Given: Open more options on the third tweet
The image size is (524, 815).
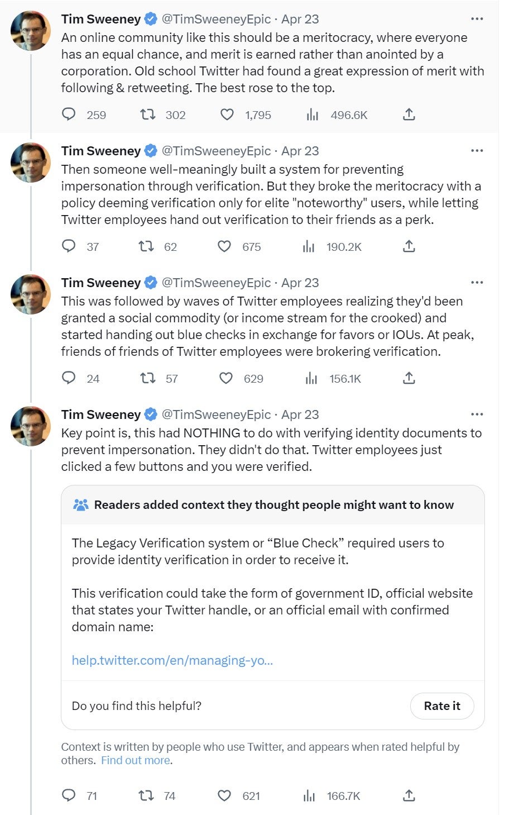Looking at the screenshot, I should pyautogui.click(x=477, y=282).
